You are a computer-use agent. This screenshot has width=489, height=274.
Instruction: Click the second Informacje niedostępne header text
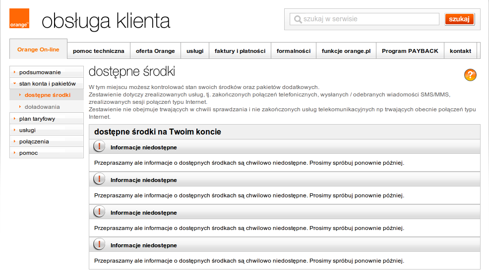(x=143, y=180)
